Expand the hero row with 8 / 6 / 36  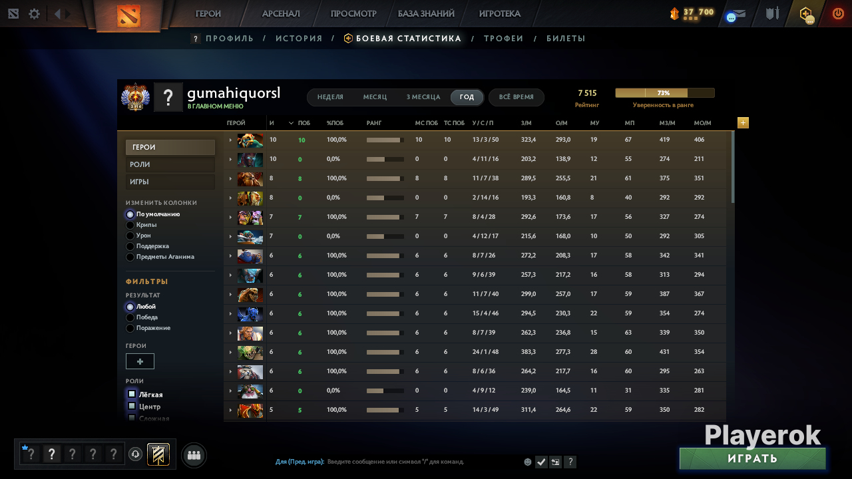[230, 372]
